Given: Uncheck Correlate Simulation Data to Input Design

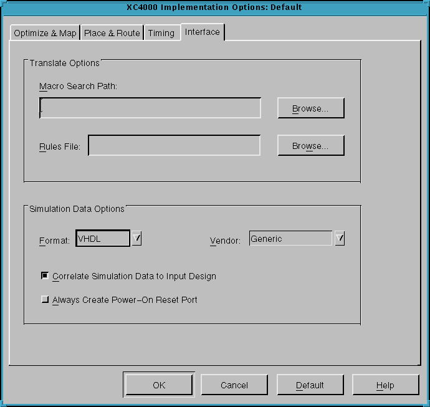Looking at the screenshot, I should point(45,275).
